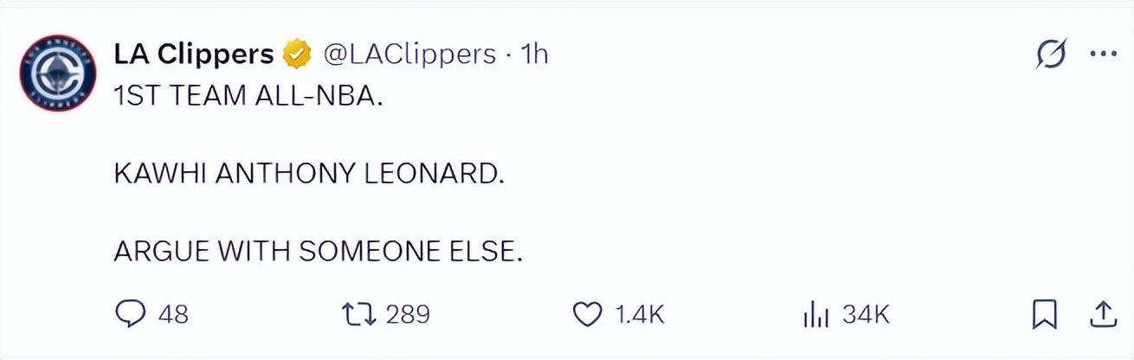Bookmark the LA Clippers tweet

tap(1045, 315)
